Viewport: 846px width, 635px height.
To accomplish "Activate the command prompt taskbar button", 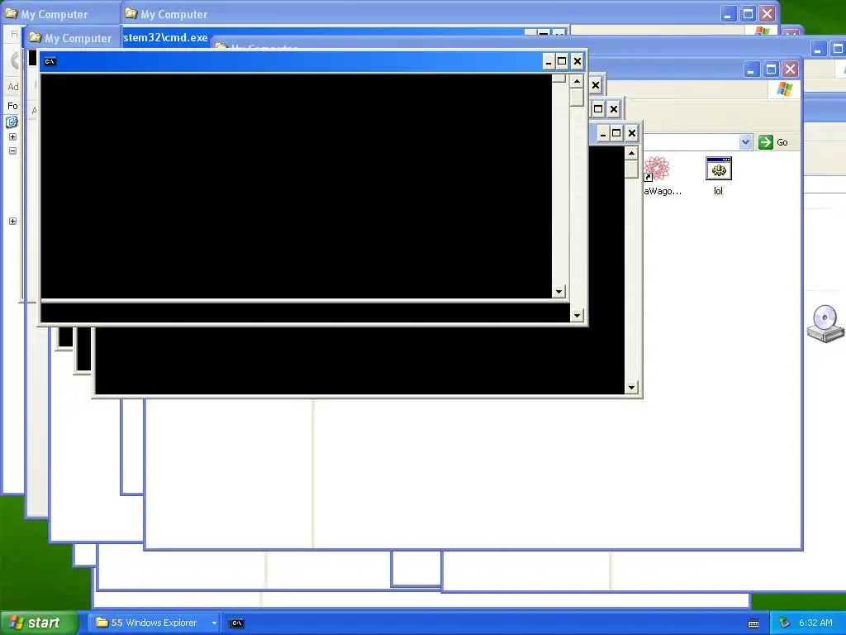I will click(x=237, y=623).
